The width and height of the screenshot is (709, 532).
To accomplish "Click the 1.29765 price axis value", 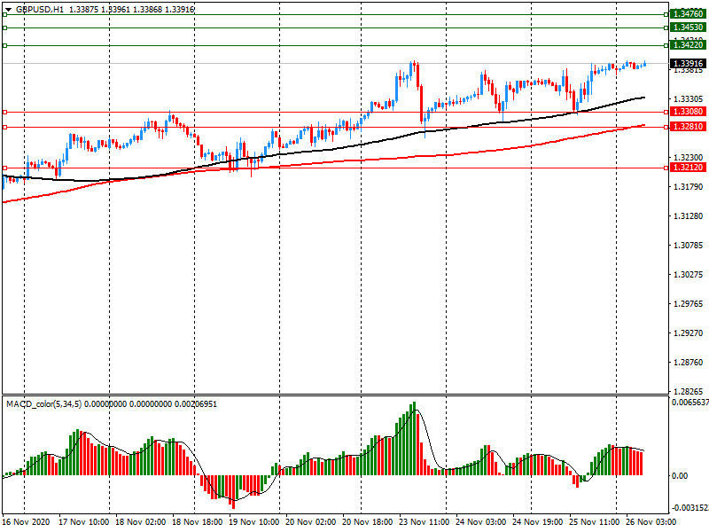I will (689, 304).
